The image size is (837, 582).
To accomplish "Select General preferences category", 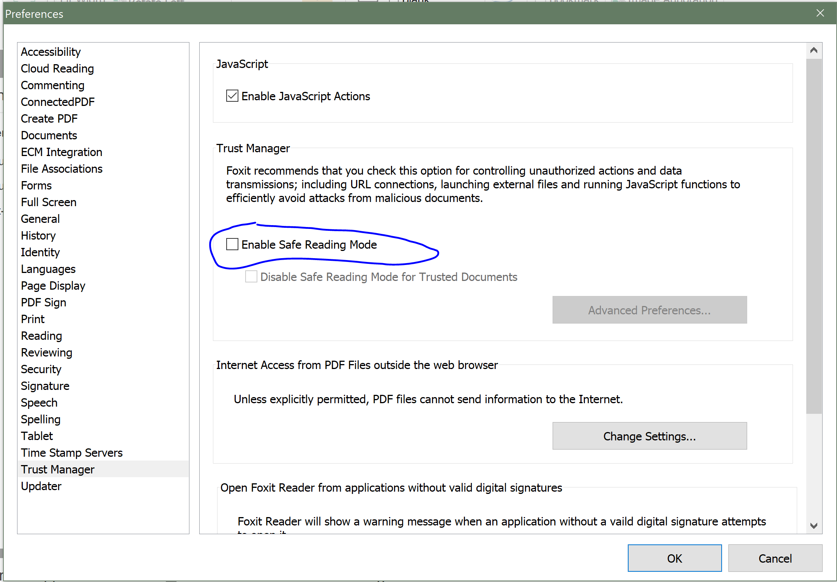I will pyautogui.click(x=40, y=219).
